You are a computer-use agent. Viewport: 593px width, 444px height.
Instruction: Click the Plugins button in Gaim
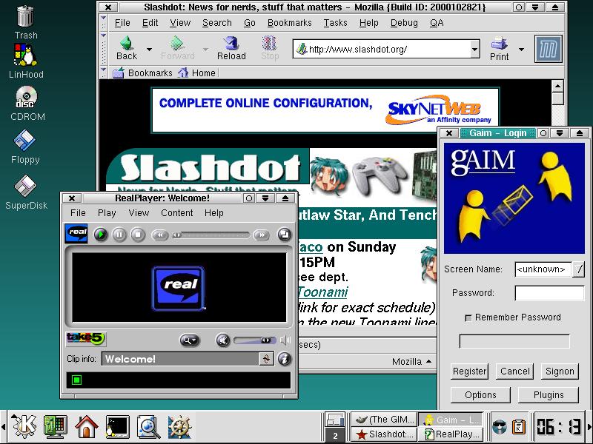coord(548,395)
